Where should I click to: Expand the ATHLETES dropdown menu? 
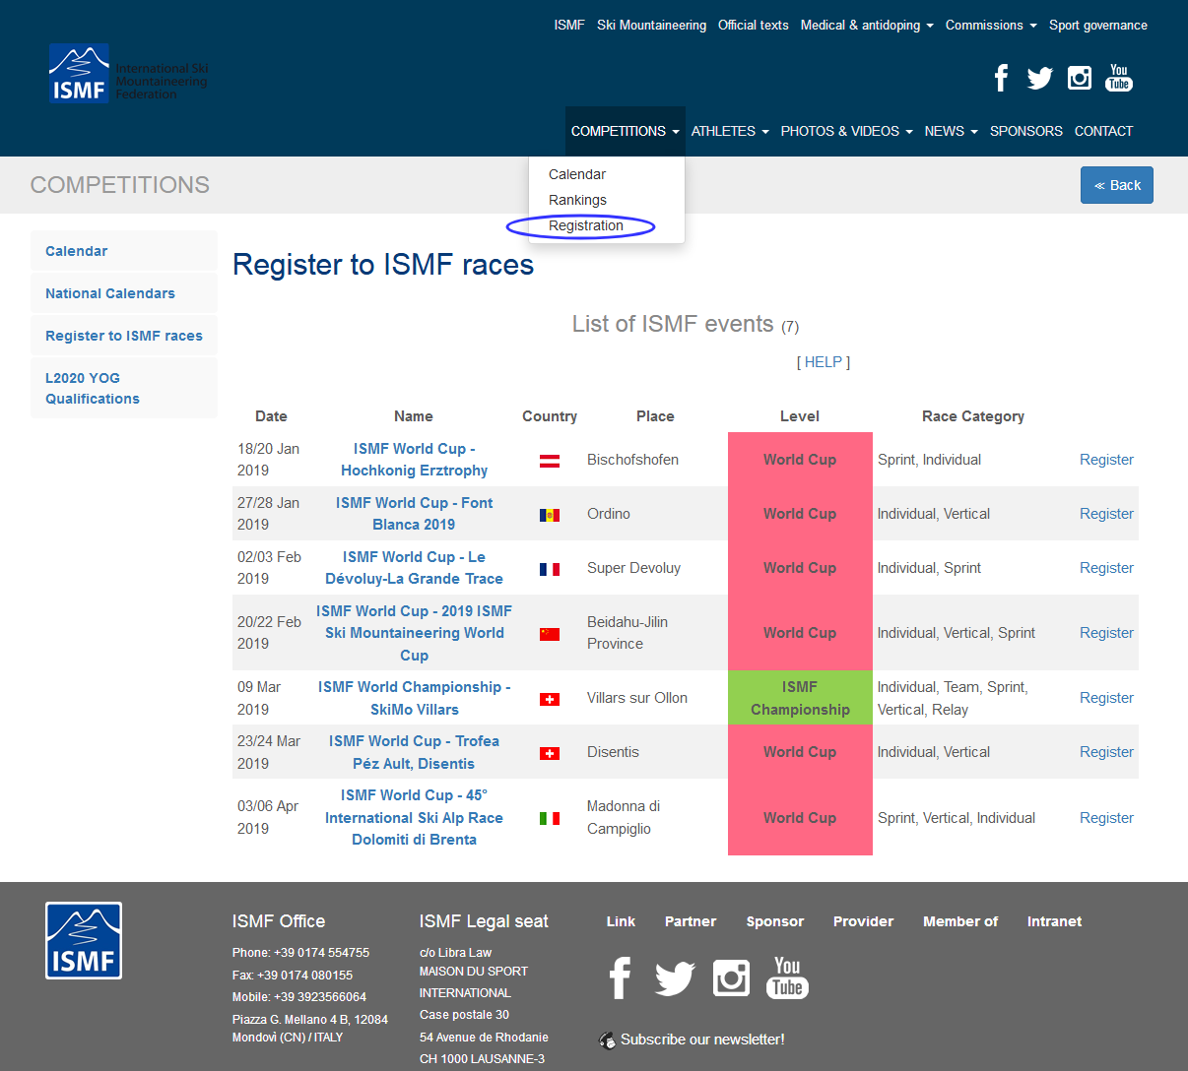coord(729,131)
